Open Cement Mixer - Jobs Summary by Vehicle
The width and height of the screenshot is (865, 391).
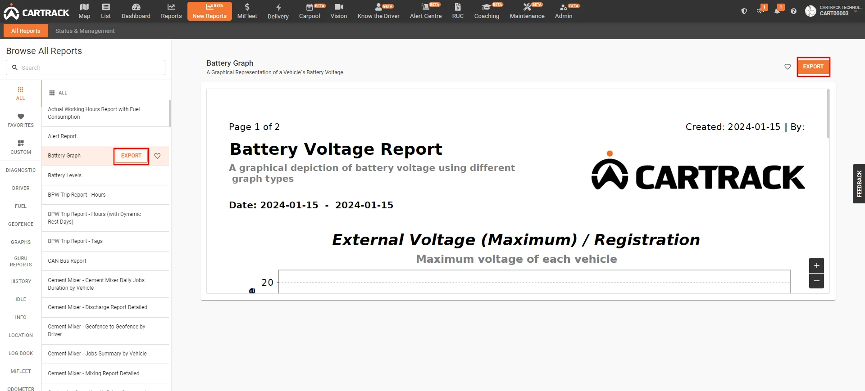tap(105, 354)
